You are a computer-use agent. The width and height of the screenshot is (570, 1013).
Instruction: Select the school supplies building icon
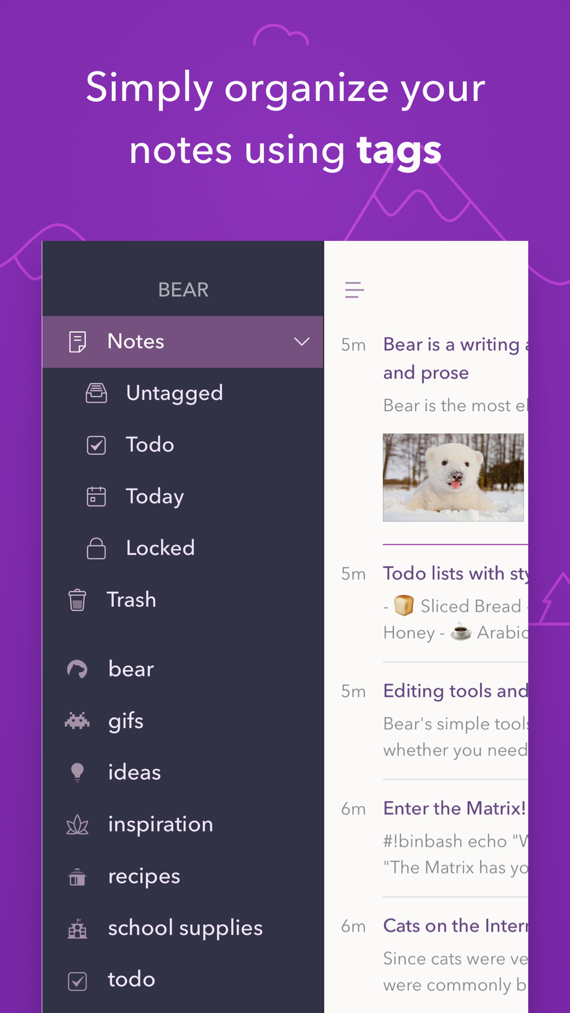(x=78, y=928)
